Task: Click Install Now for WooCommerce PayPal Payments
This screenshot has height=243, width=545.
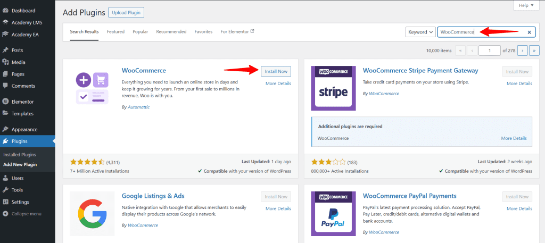Action: click(517, 197)
